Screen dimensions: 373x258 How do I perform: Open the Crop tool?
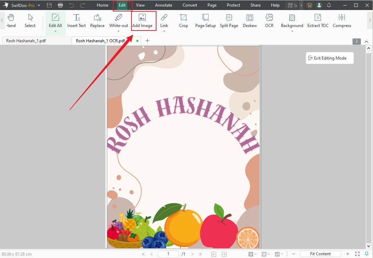click(x=184, y=21)
